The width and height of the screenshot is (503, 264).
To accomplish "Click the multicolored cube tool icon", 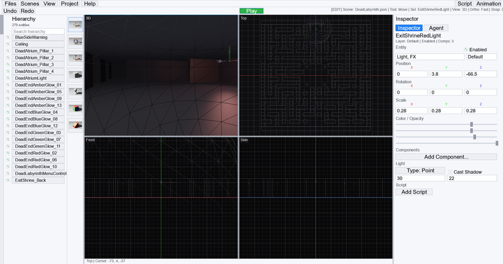I will pos(75,108).
